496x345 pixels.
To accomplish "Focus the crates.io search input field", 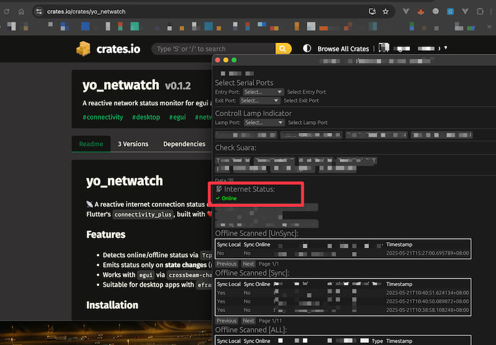I will tap(213, 49).
